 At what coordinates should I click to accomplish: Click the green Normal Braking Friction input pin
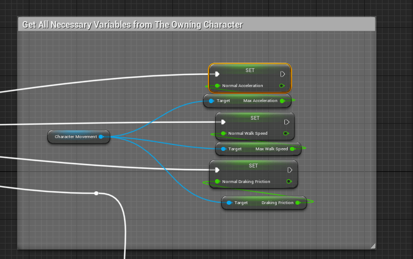tap(218, 181)
